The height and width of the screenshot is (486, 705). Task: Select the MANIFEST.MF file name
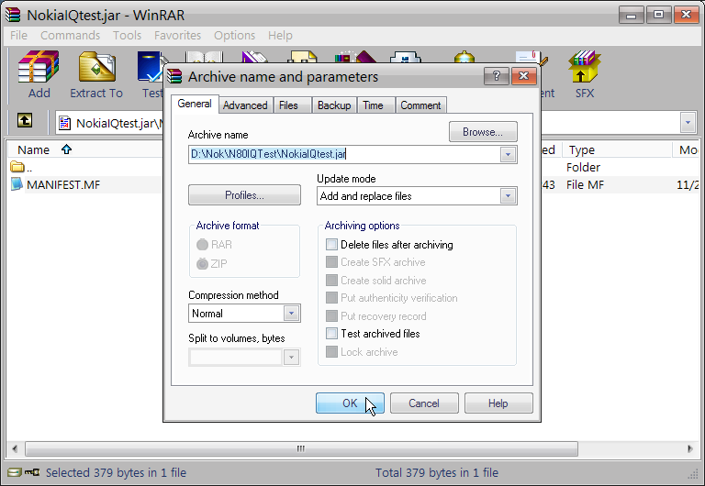[63, 184]
